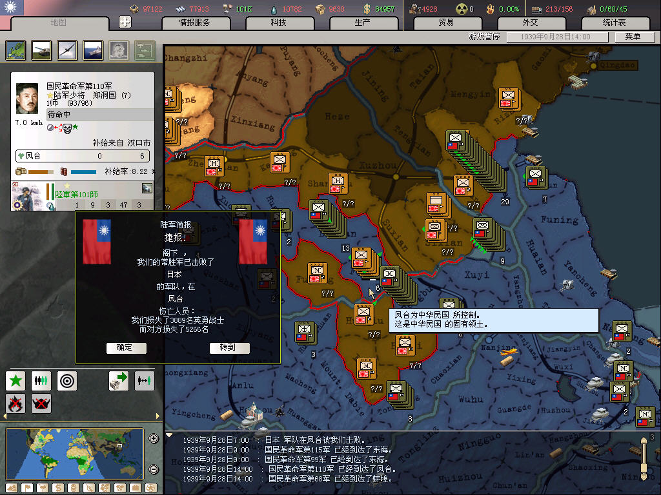Show air units with the plane icon
661x495 pixels.
coord(67,50)
